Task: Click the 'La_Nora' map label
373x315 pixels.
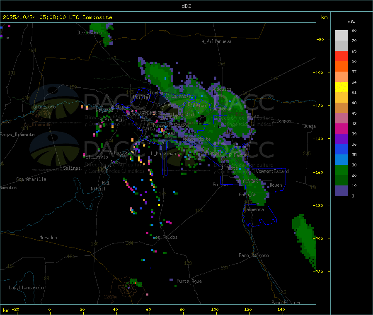Action: [x=165, y=105]
